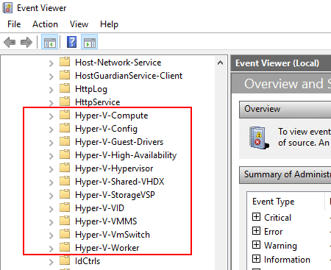Select the Hyper-V-High-Availability folder icon
Screen dimensions: 331x270
click(65, 154)
